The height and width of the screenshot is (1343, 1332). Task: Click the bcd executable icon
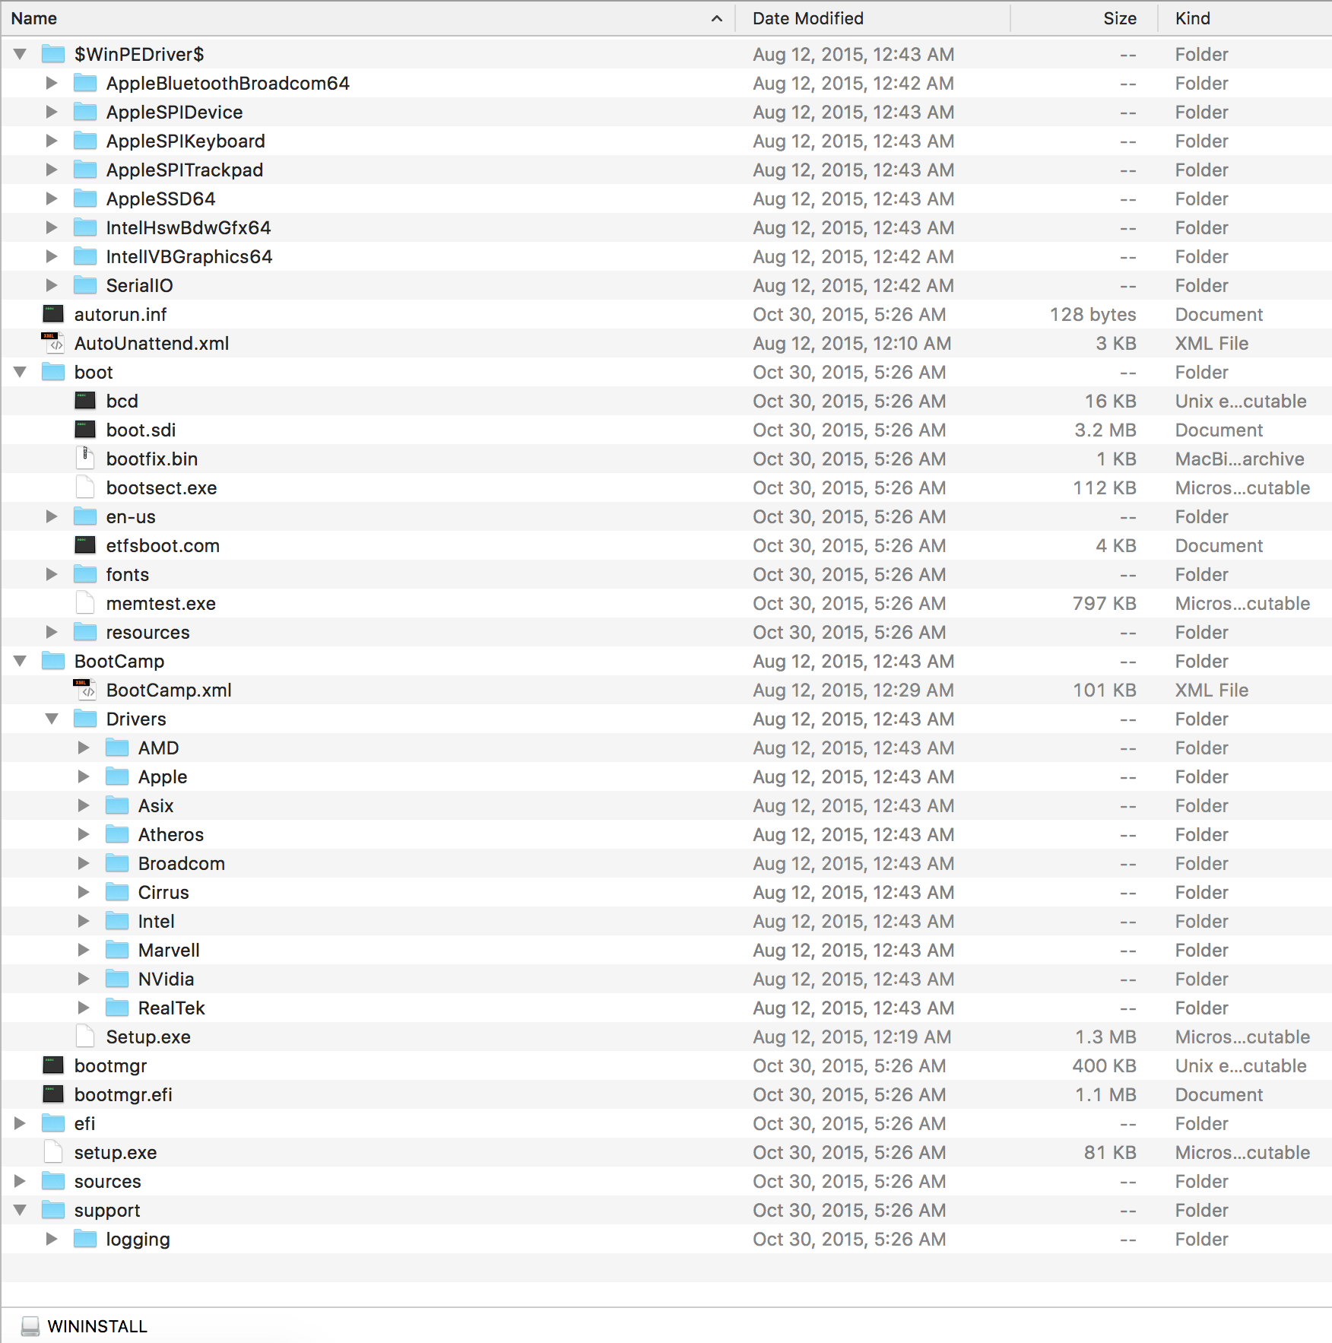[85, 401]
